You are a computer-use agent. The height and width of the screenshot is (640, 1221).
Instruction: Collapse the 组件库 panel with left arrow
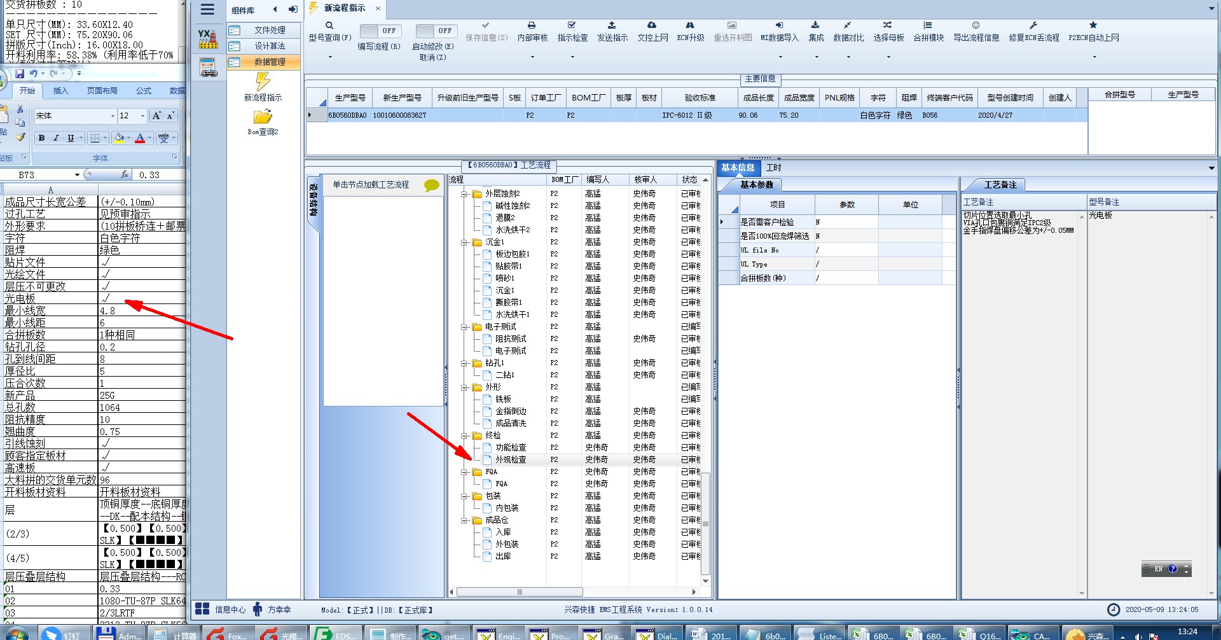click(275, 10)
